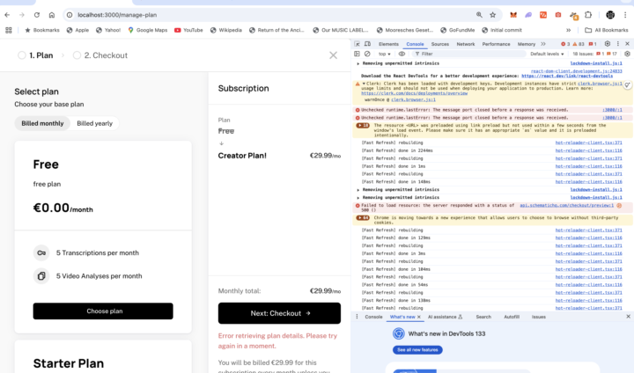Open the Default levels dropdown

[x=547, y=54]
